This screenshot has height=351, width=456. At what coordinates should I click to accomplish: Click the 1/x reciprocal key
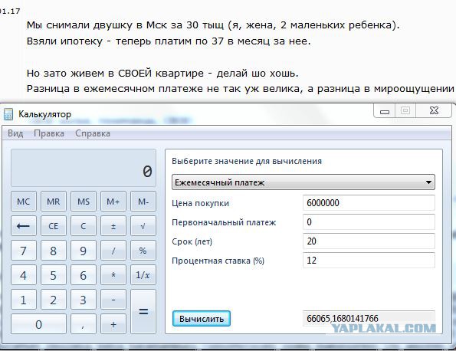pyautogui.click(x=143, y=275)
